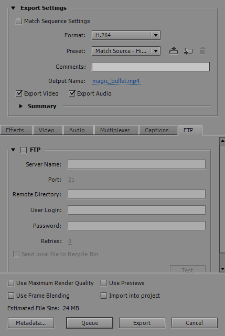Click the Delete Preset trash icon
Screen dimensions: 225x336
tap(202, 51)
